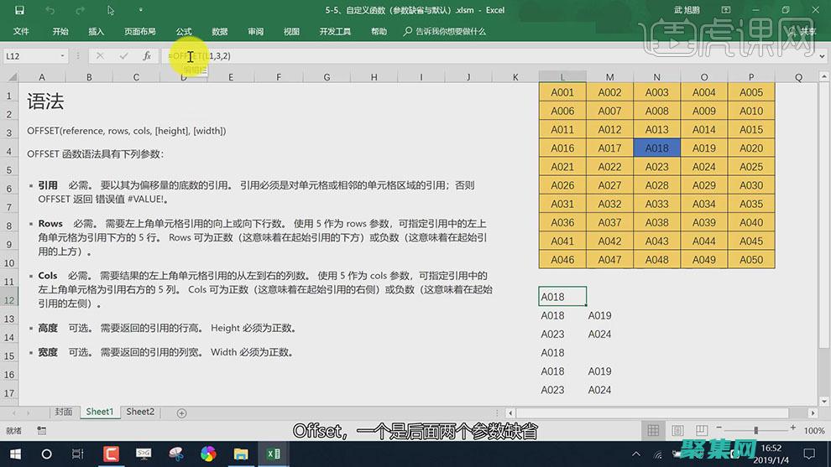Click the formula bar Enter checkmark icon

point(123,55)
